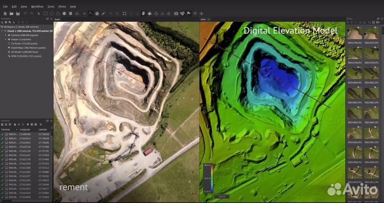Select the Rectangle selection tool
This screenshot has width=384, height=203.
tap(45, 14)
